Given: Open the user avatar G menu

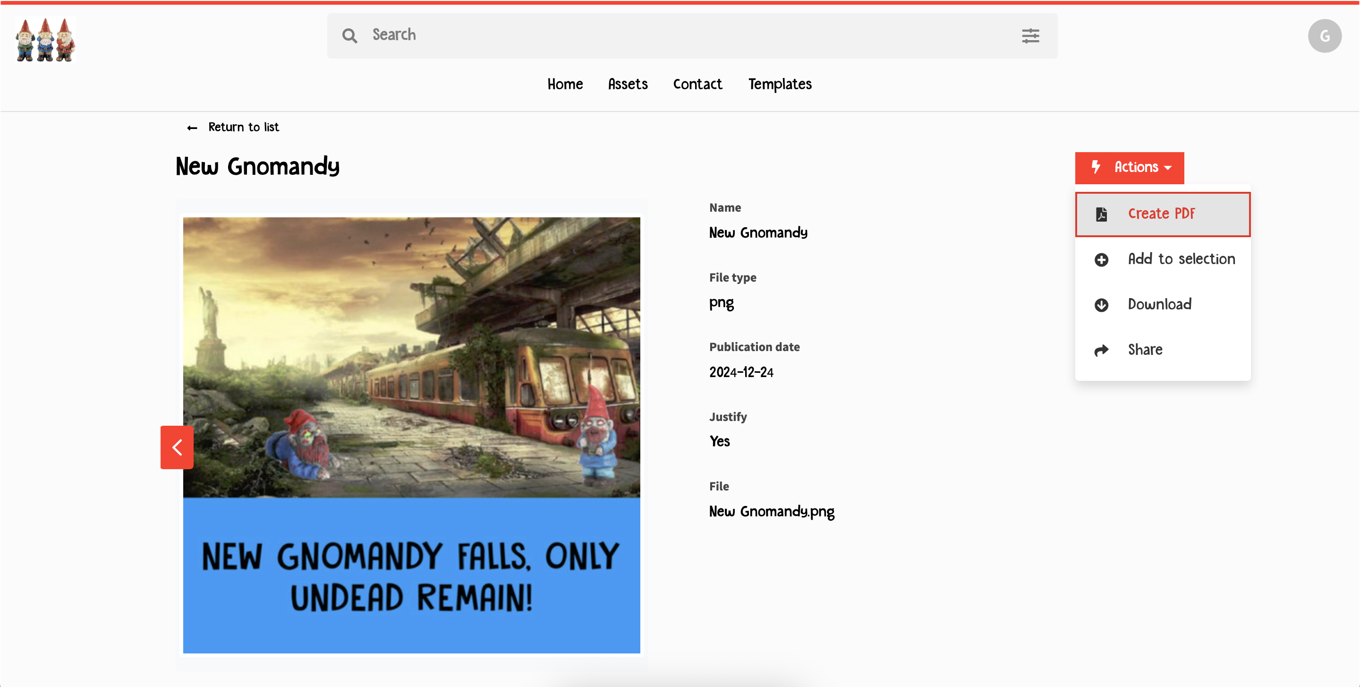Looking at the screenshot, I should tap(1324, 36).
